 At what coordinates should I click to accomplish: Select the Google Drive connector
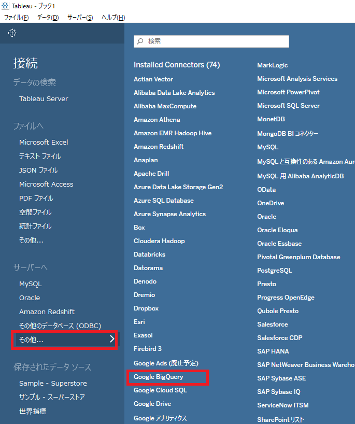(152, 404)
